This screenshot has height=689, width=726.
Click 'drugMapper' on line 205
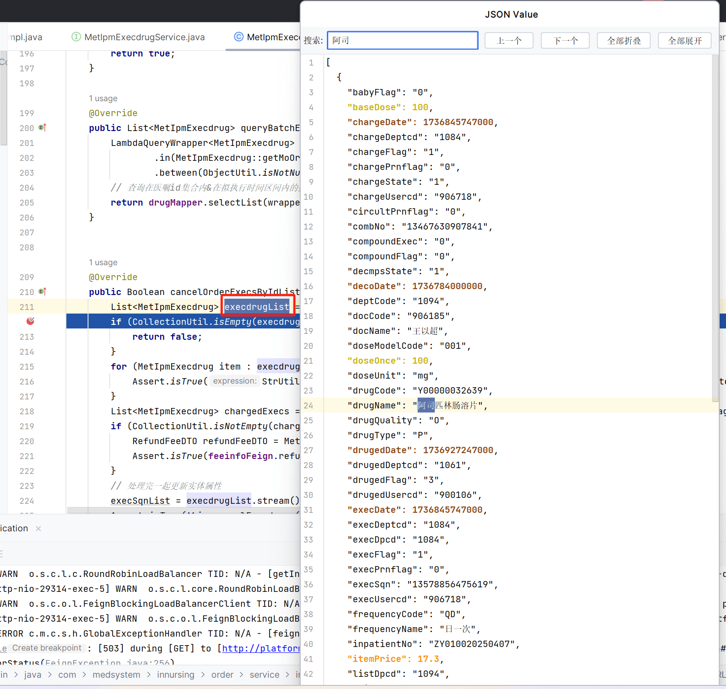(x=176, y=202)
